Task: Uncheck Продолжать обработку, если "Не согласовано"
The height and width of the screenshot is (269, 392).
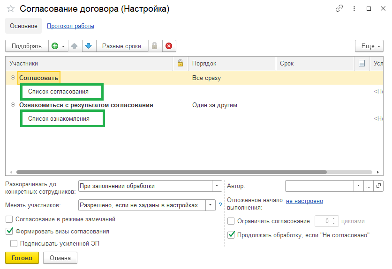Action: pos(231,235)
